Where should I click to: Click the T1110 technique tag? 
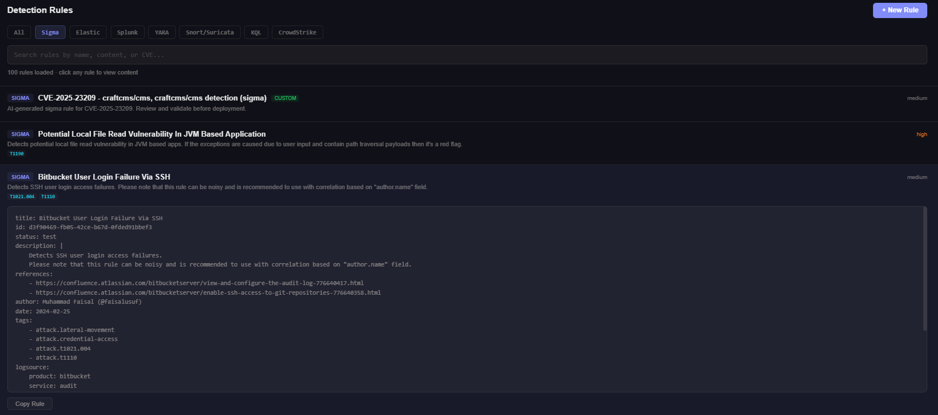48,196
